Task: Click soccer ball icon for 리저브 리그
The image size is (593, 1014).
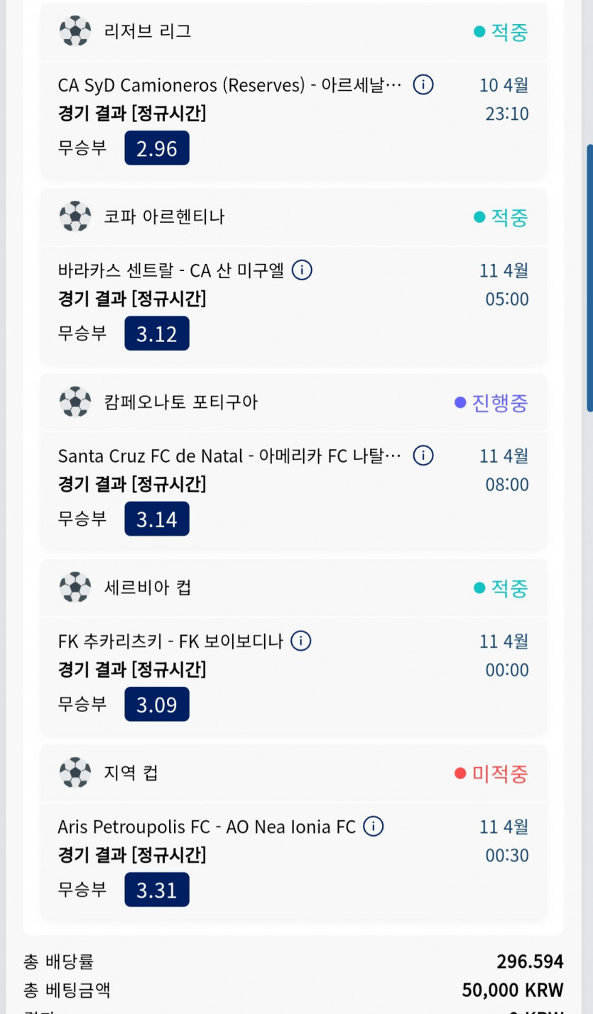Action: [75, 31]
